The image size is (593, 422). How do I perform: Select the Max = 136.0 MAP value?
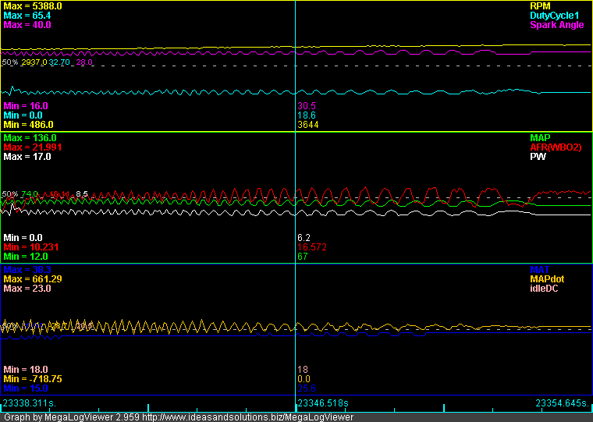pyautogui.click(x=30, y=137)
